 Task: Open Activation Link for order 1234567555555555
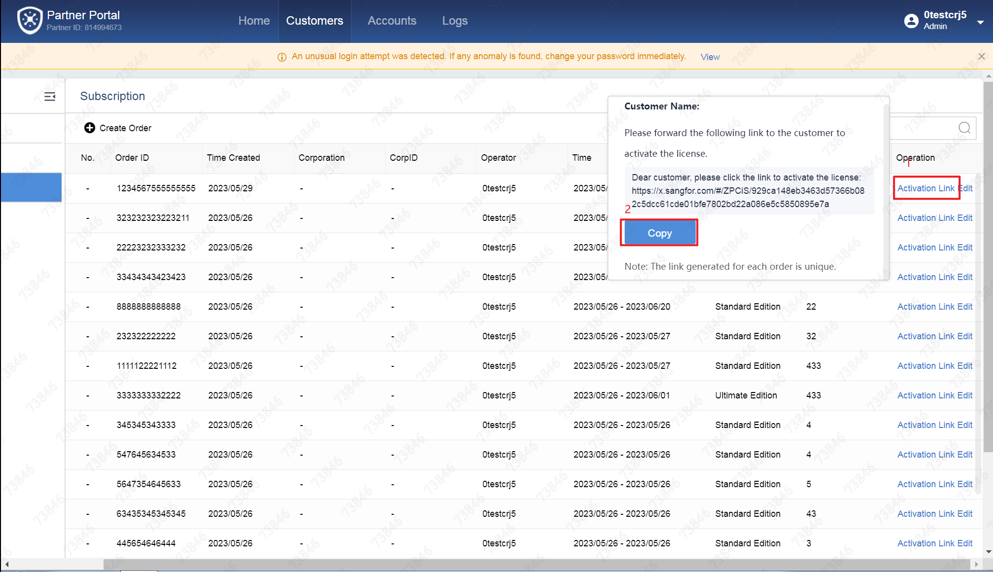click(925, 188)
